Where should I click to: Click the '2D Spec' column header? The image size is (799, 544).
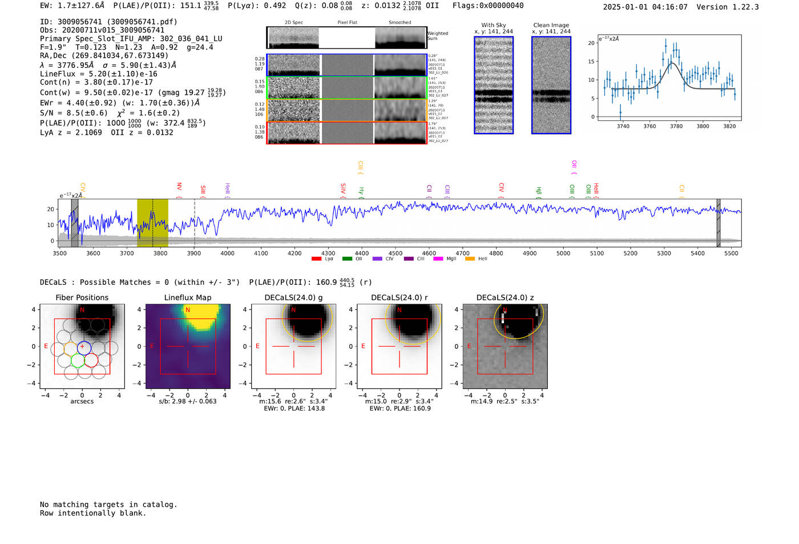[294, 22]
